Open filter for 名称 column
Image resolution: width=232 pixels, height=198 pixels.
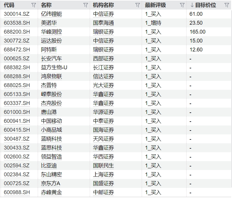click(x=86, y=5)
